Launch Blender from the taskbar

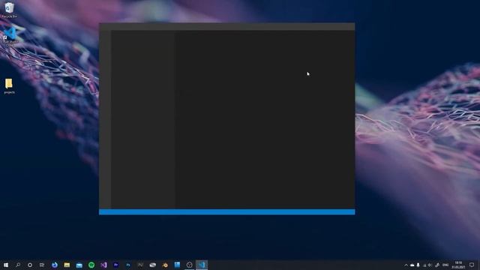click(165, 265)
